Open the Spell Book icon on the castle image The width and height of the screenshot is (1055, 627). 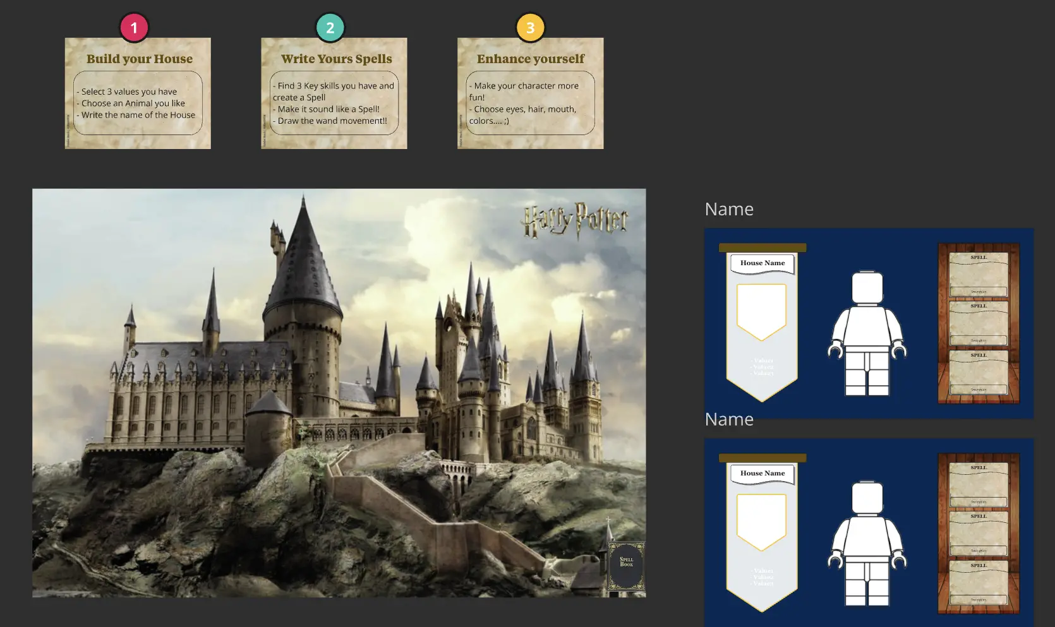click(x=626, y=566)
